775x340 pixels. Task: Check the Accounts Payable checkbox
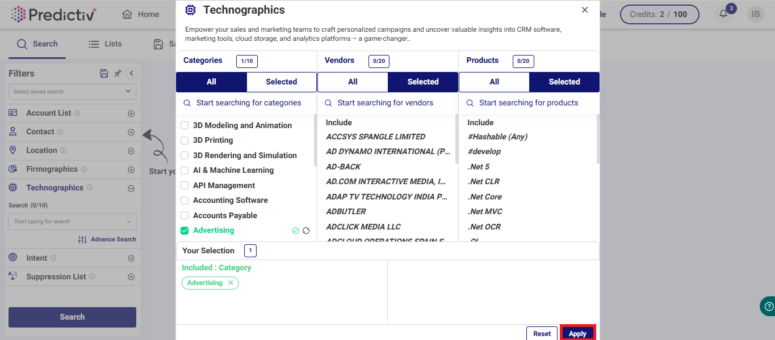[185, 215]
